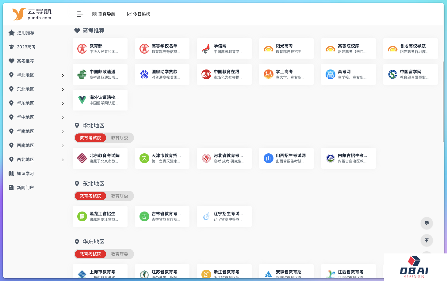Click the 中国教育在线 logo icon
Viewport: 447px width, 281px height.
(x=206, y=74)
